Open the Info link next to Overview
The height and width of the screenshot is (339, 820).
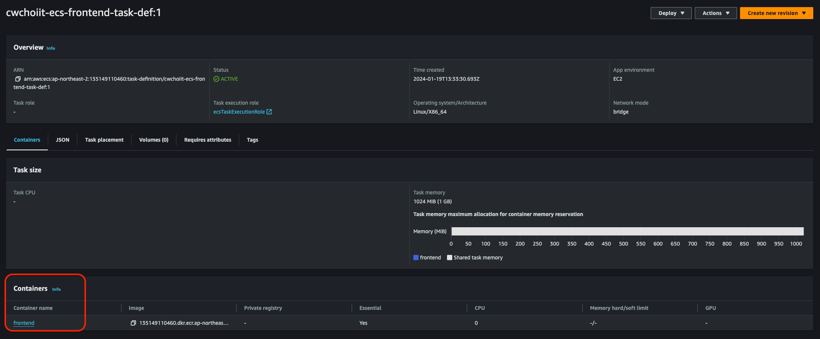pyautogui.click(x=51, y=48)
